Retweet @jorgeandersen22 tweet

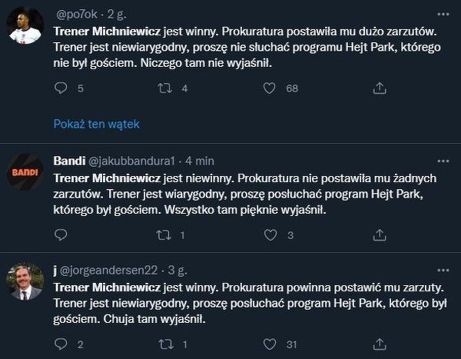pos(164,344)
